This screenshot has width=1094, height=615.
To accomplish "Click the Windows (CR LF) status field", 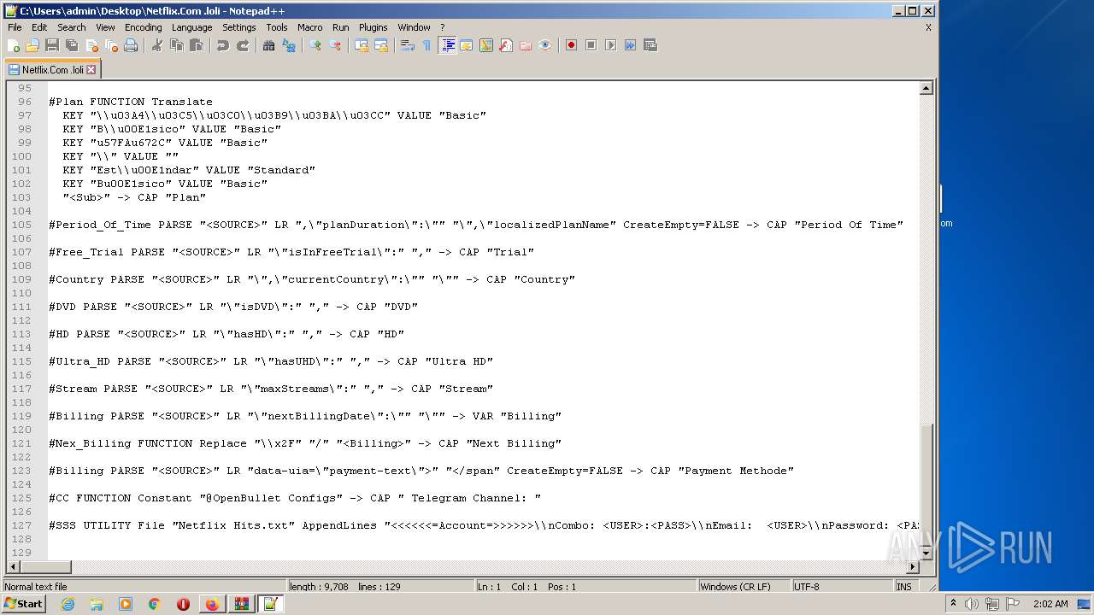I will tap(744, 587).
